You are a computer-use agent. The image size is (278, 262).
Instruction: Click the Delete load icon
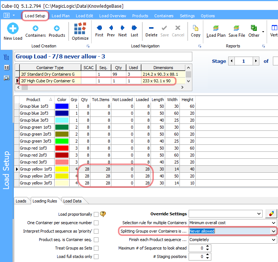(151, 28)
